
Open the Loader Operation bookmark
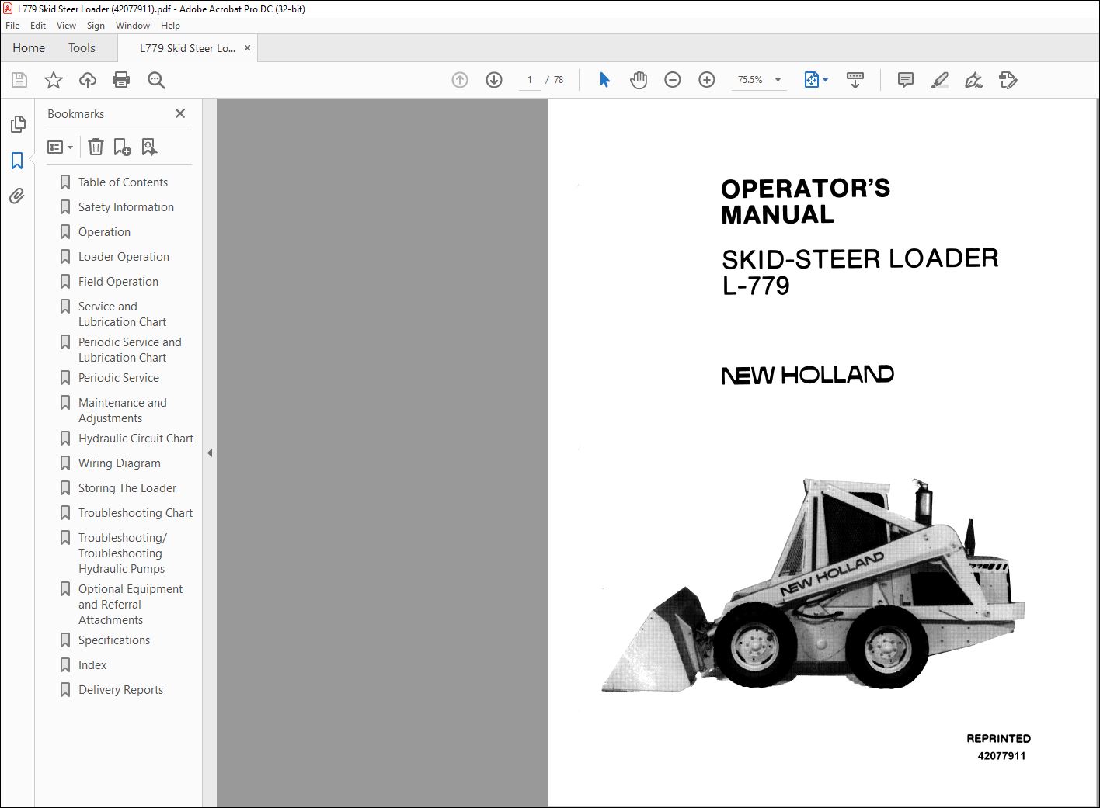[x=124, y=257]
